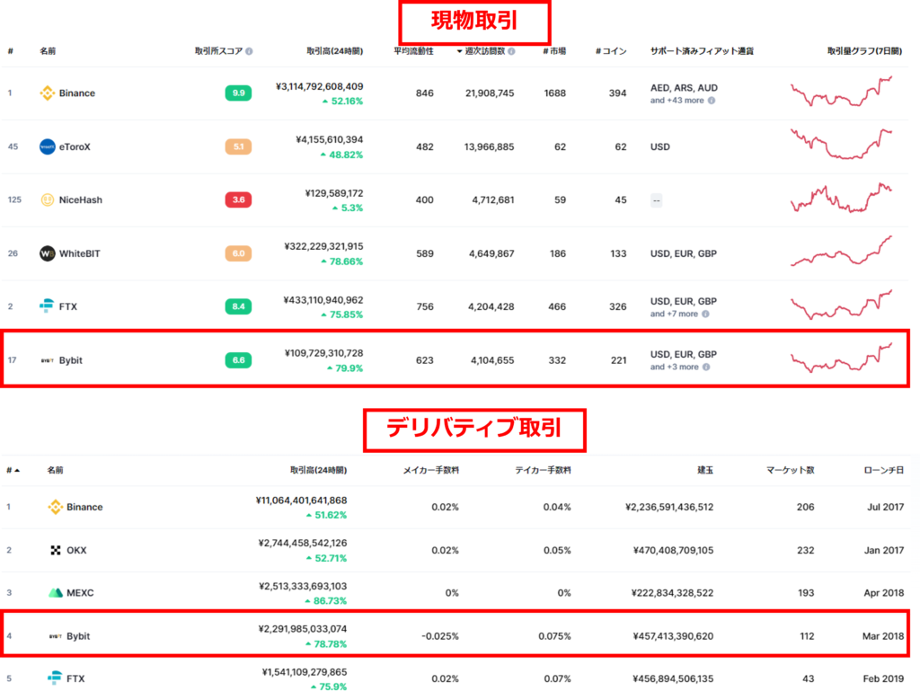Sort by 建玉 column header

705,470
